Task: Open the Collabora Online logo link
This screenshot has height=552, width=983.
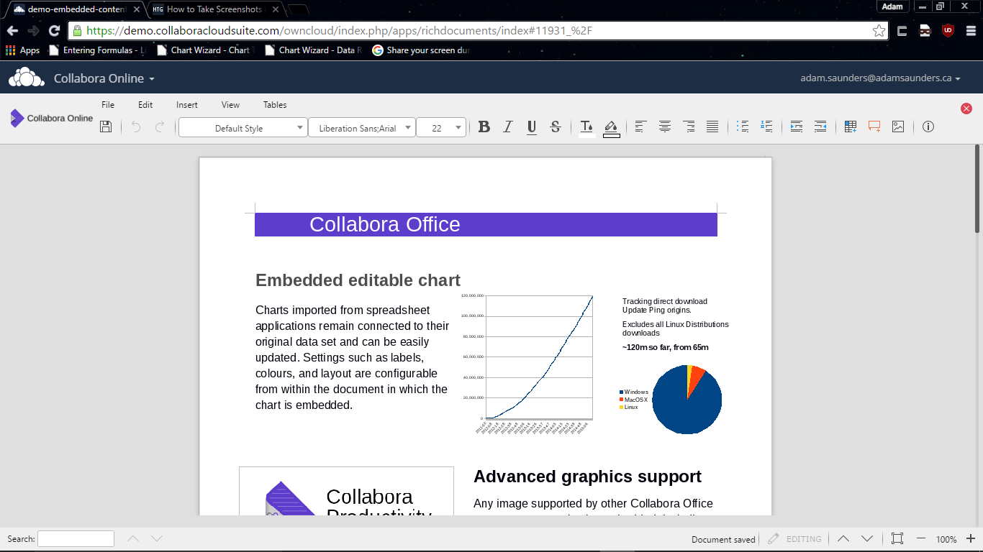Action: pyautogui.click(x=50, y=119)
